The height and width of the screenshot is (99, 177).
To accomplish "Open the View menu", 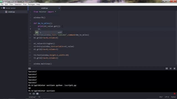I will 11,4.
